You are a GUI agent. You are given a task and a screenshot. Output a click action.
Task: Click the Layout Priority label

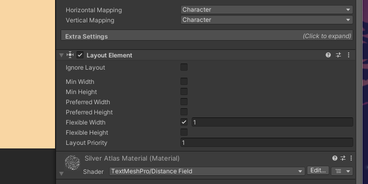[86, 143]
